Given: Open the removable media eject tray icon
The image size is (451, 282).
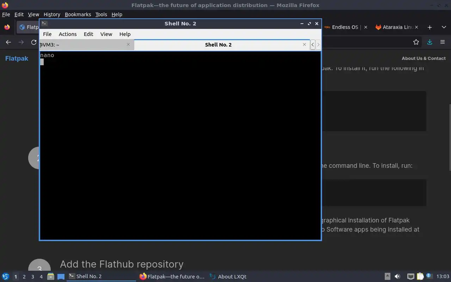Looking at the screenshot, I should click(387, 276).
